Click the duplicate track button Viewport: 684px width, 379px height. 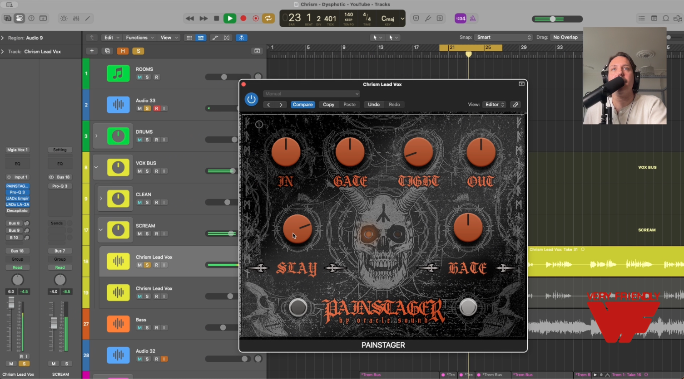[x=108, y=51]
